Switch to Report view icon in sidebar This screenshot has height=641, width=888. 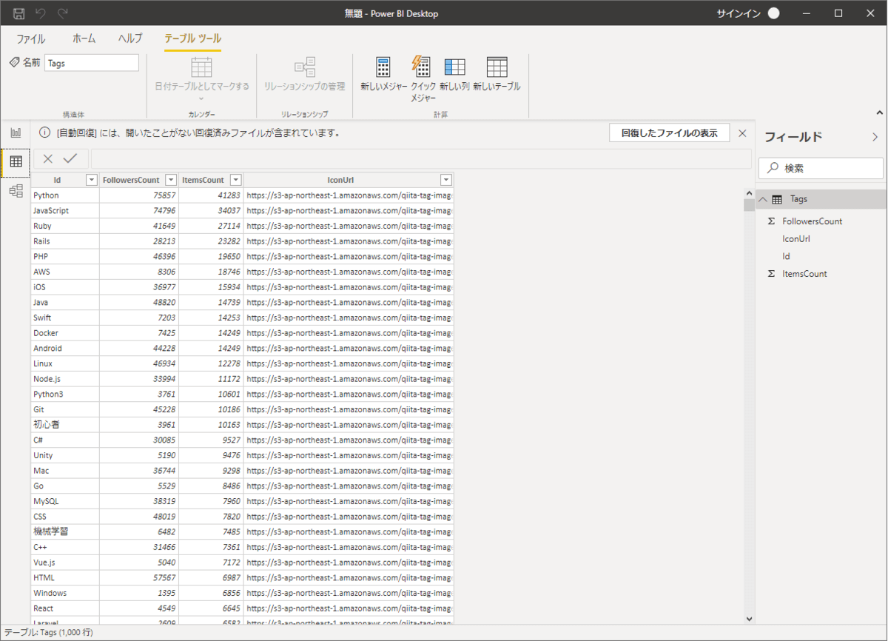(16, 133)
